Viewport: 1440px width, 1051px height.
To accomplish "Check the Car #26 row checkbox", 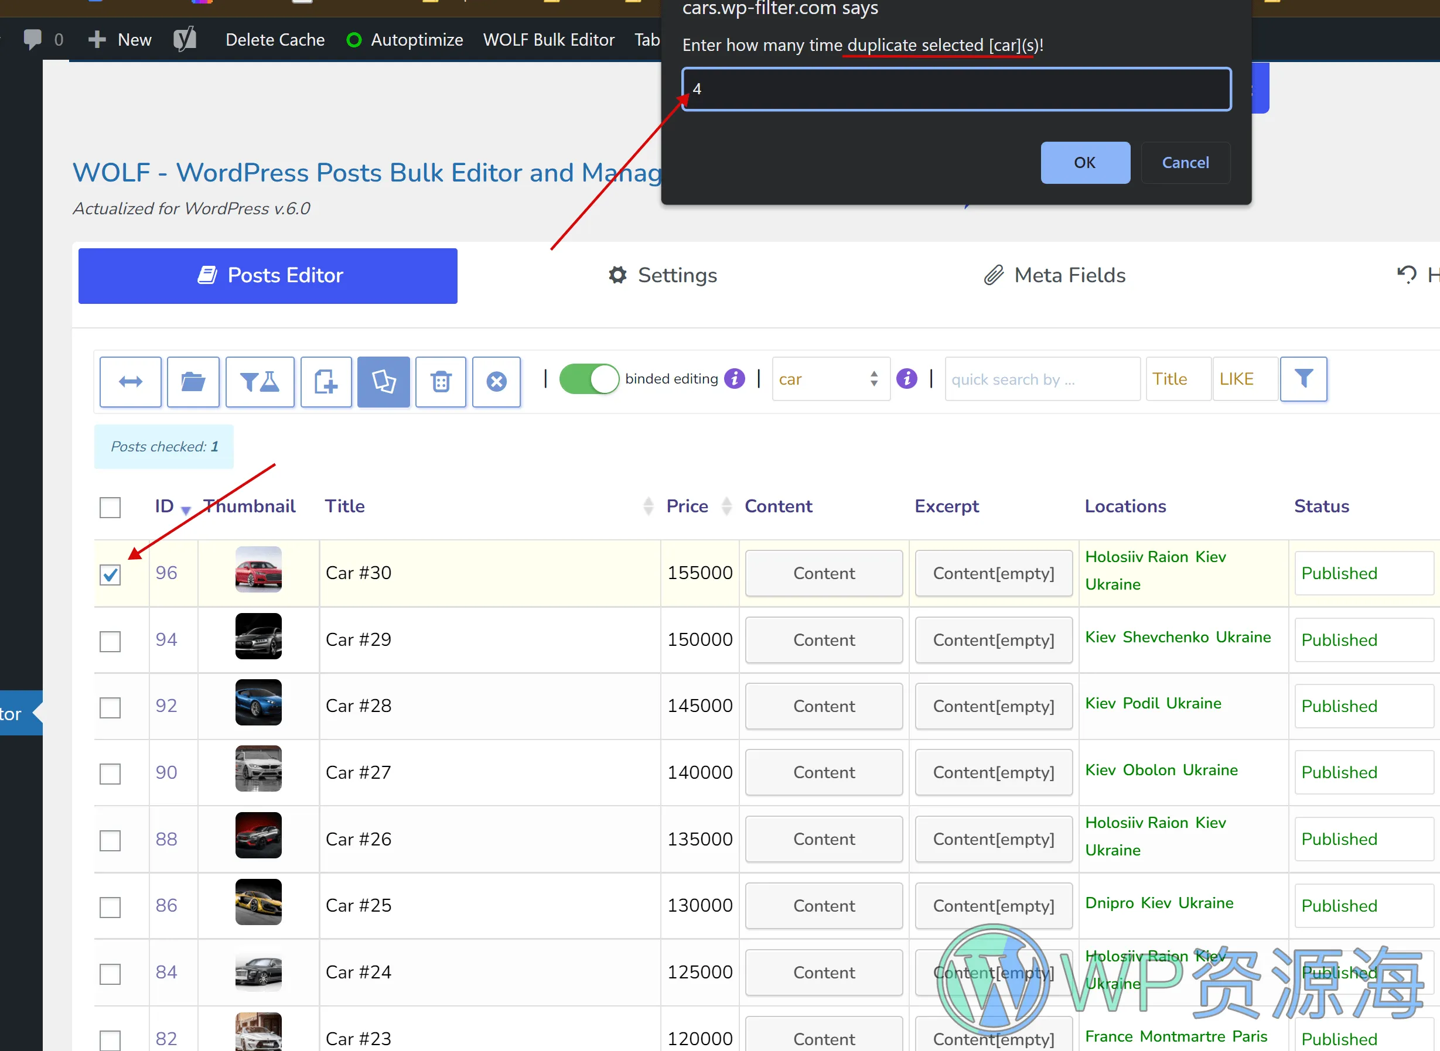I will pos(110,840).
